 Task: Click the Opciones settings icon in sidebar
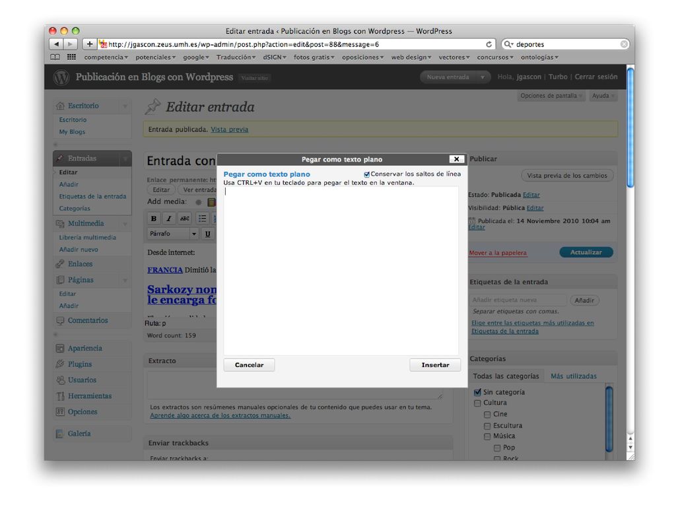[x=60, y=412]
